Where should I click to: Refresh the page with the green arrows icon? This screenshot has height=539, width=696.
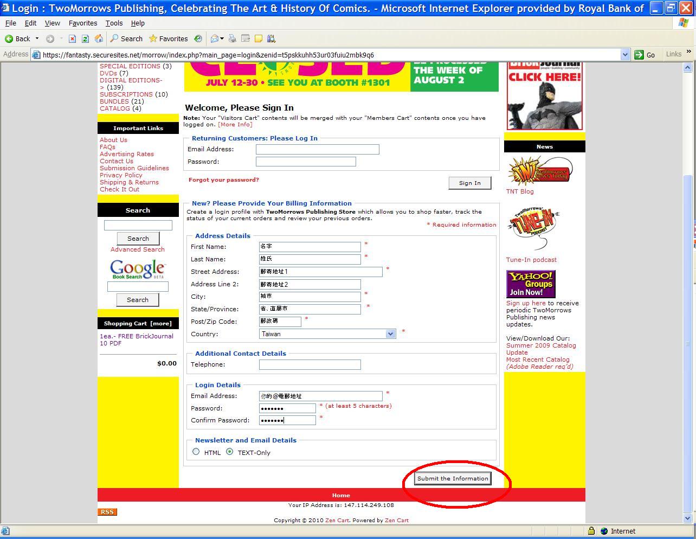coord(85,39)
